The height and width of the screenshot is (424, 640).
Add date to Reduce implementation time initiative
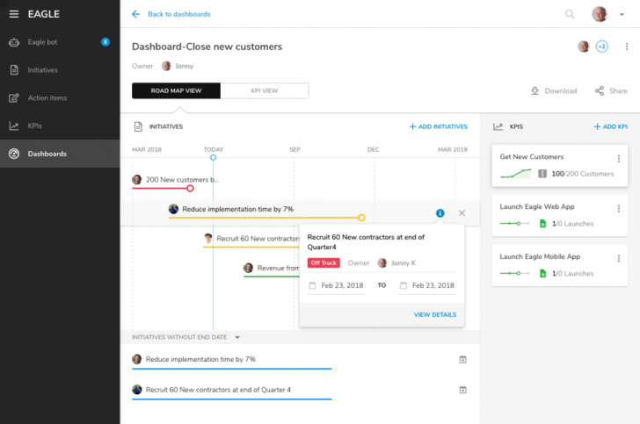[x=462, y=360]
